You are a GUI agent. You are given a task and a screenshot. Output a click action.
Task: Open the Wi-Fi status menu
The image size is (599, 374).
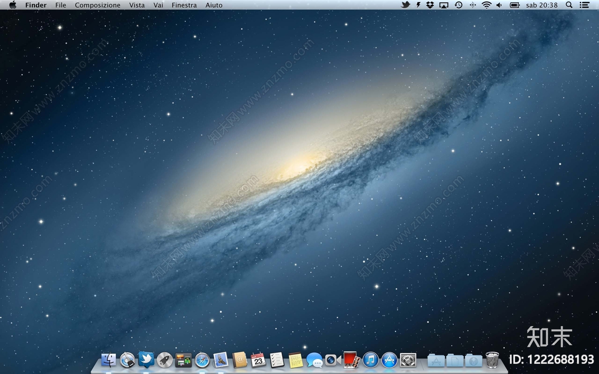tap(486, 5)
